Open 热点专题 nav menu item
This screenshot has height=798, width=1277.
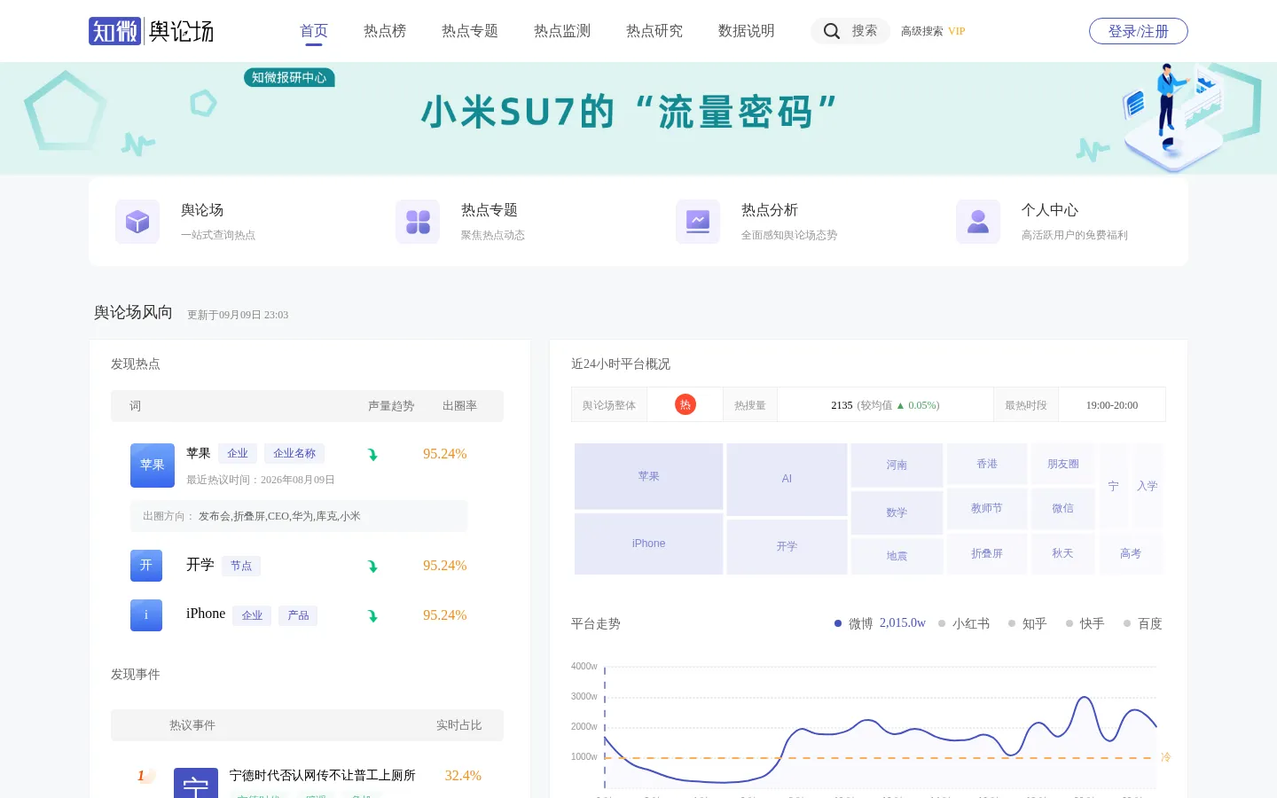[470, 31]
